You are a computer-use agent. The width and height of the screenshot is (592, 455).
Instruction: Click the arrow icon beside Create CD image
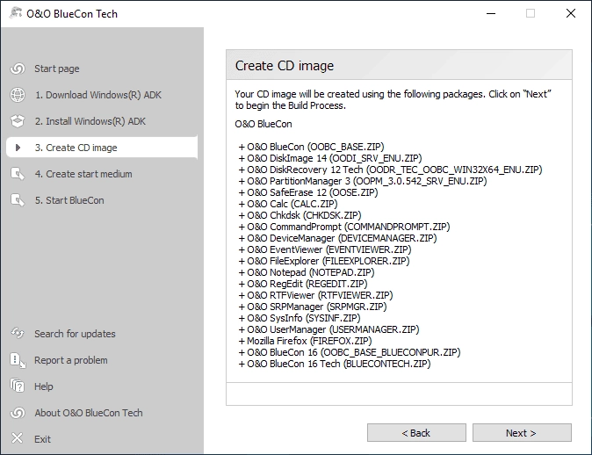[x=18, y=148]
